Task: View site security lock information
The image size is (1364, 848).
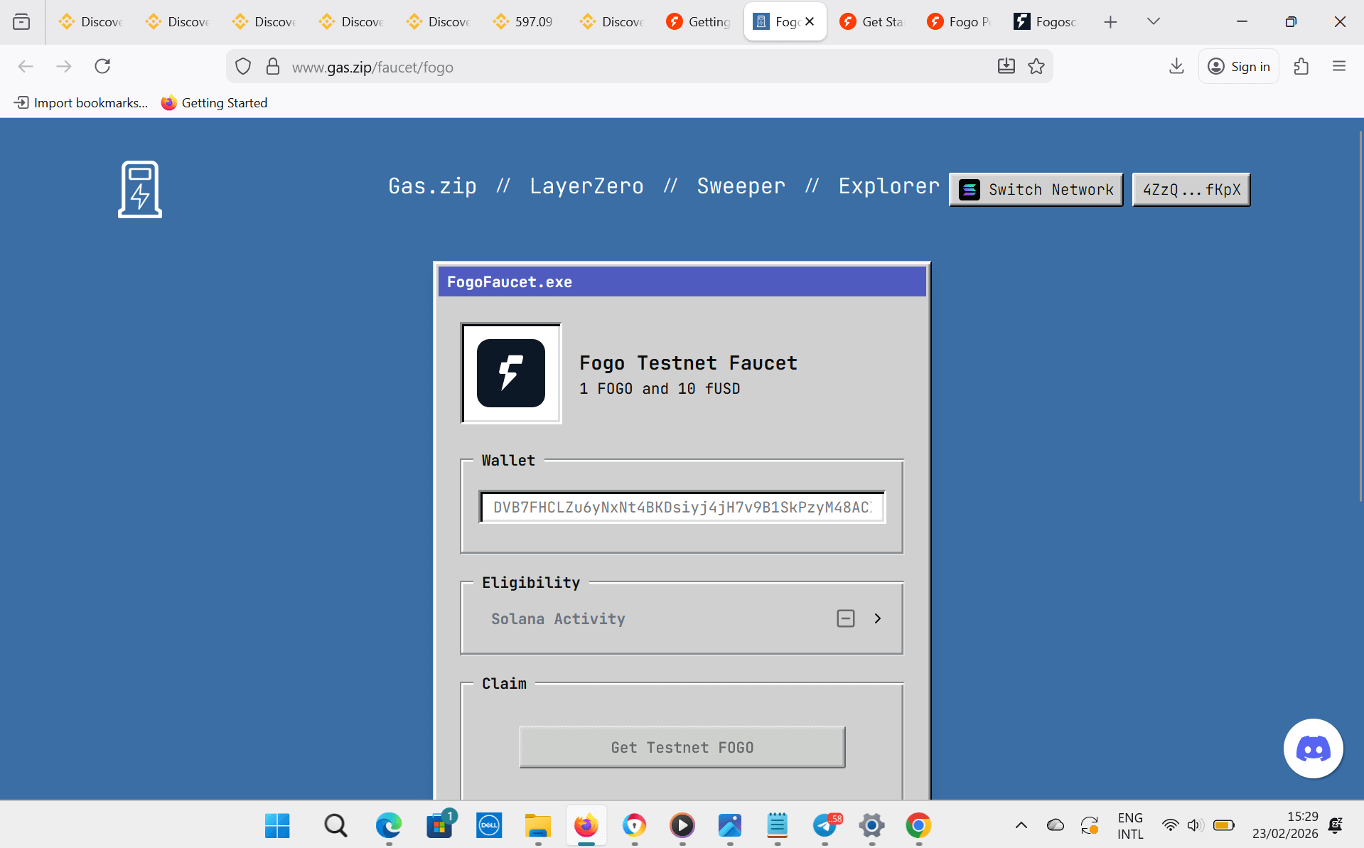Action: (x=273, y=67)
